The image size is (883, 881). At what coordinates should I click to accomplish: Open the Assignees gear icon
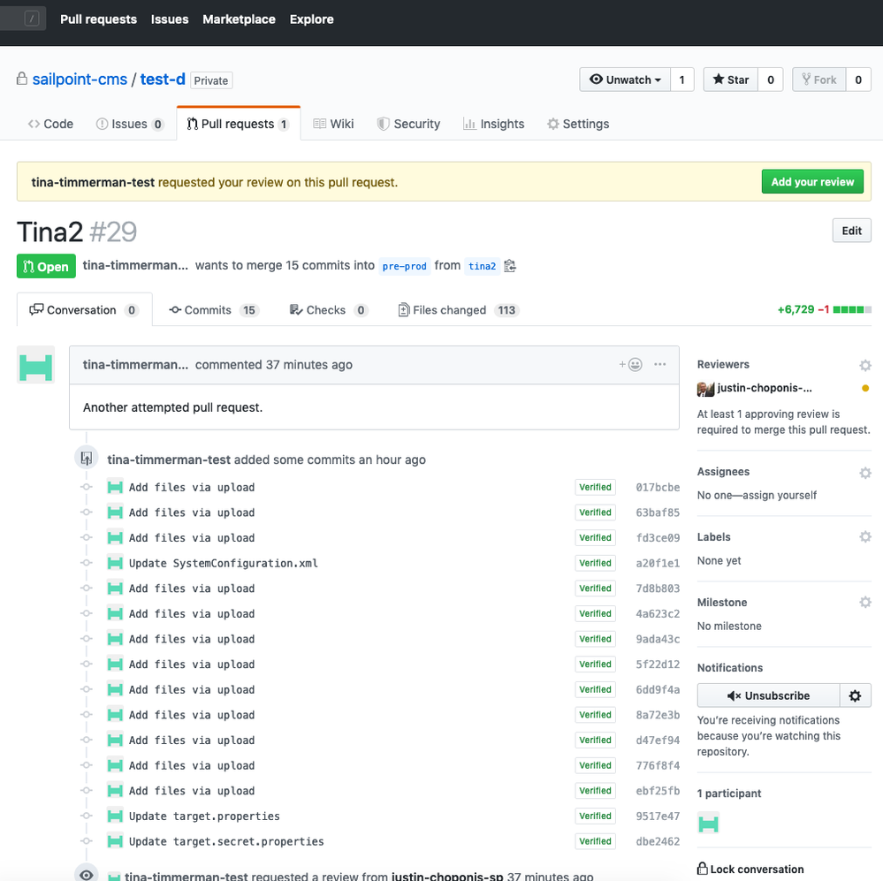point(864,473)
